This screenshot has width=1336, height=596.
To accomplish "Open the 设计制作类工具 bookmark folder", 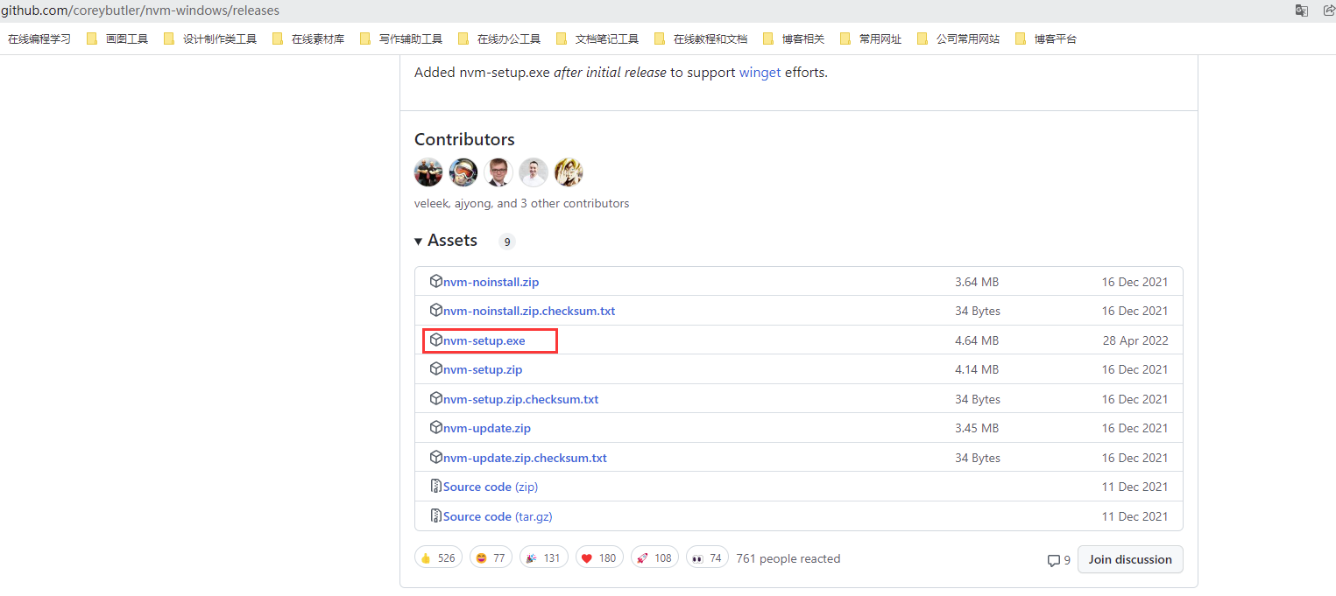I will (210, 39).
